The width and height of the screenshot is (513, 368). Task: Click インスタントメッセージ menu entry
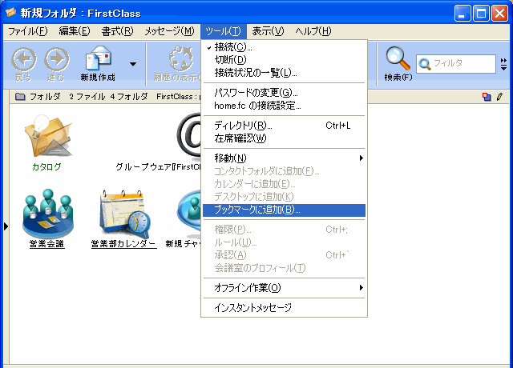pos(252,307)
